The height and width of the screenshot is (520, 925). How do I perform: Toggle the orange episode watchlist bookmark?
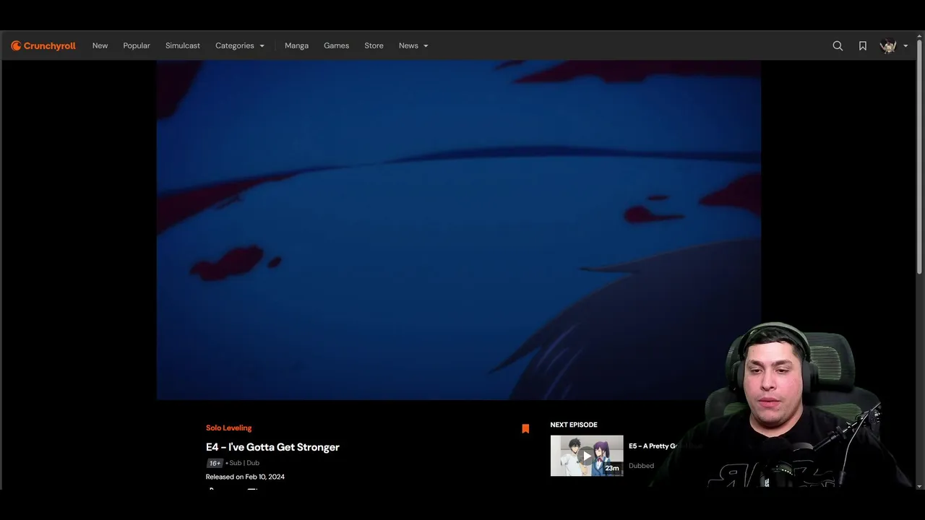(x=525, y=429)
